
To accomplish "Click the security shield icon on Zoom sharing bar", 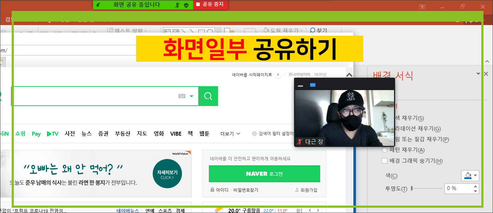I will point(186,5).
